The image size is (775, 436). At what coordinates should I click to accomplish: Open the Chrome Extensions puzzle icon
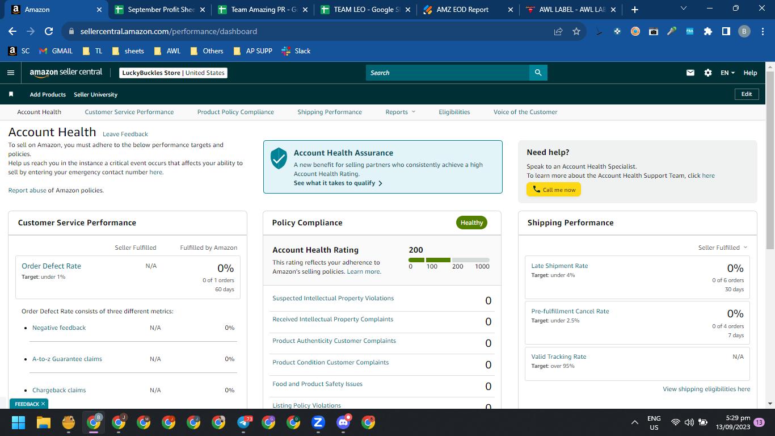pyautogui.click(x=707, y=32)
